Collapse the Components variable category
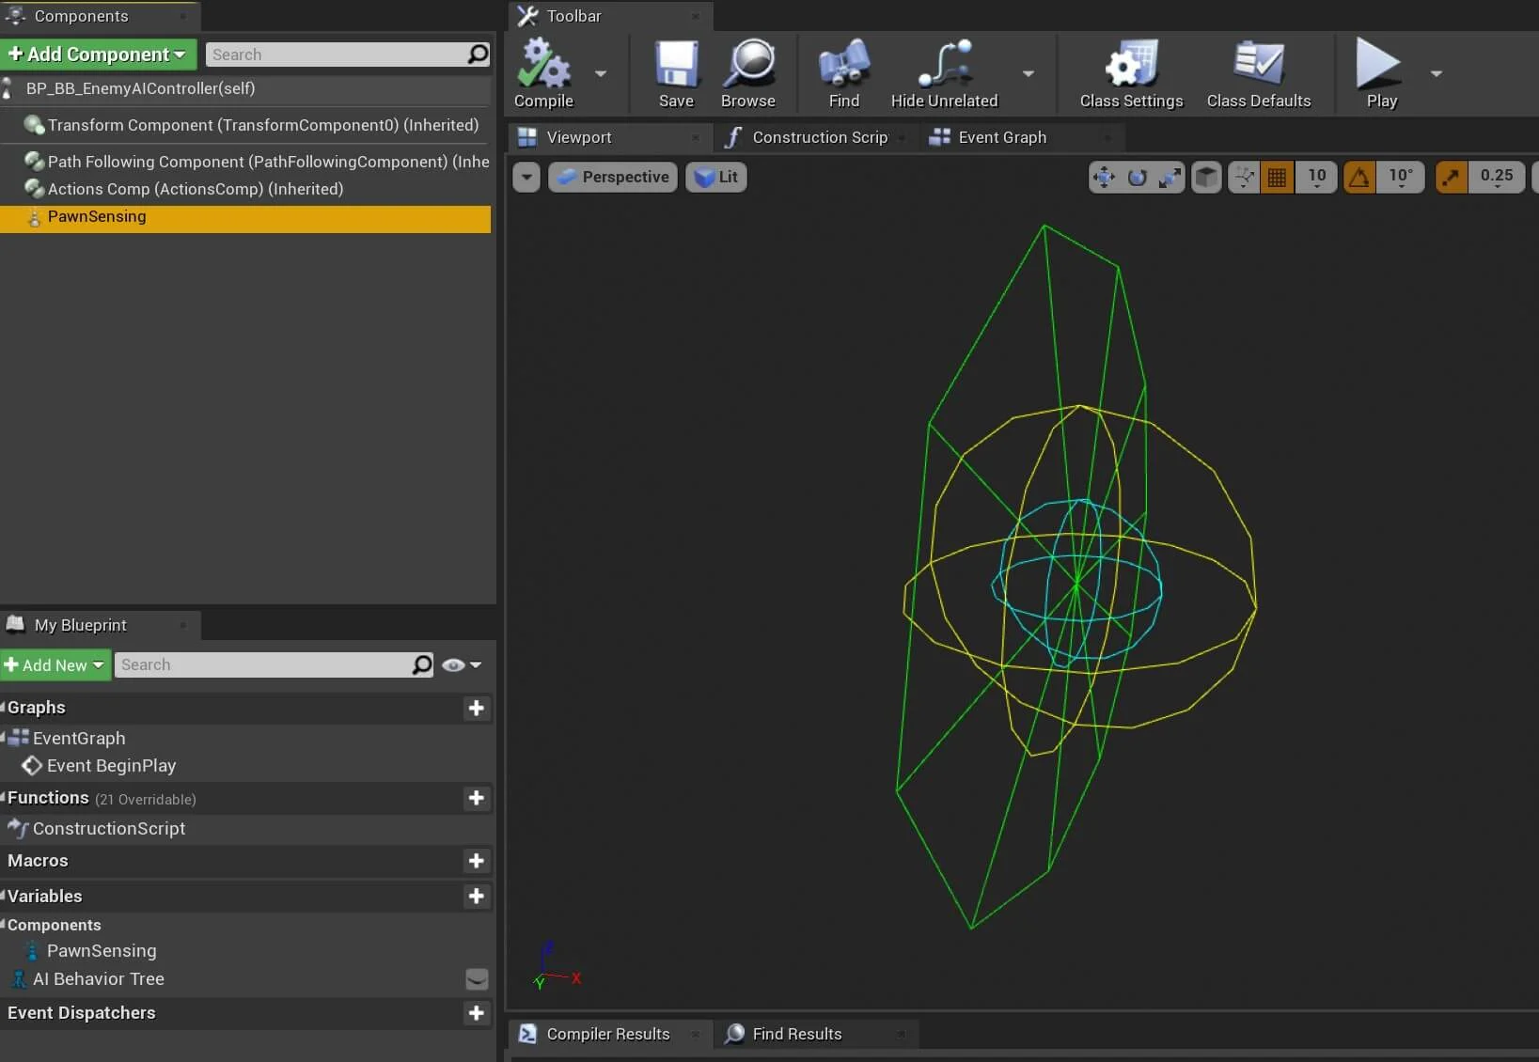1539x1062 pixels. (x=4, y=924)
